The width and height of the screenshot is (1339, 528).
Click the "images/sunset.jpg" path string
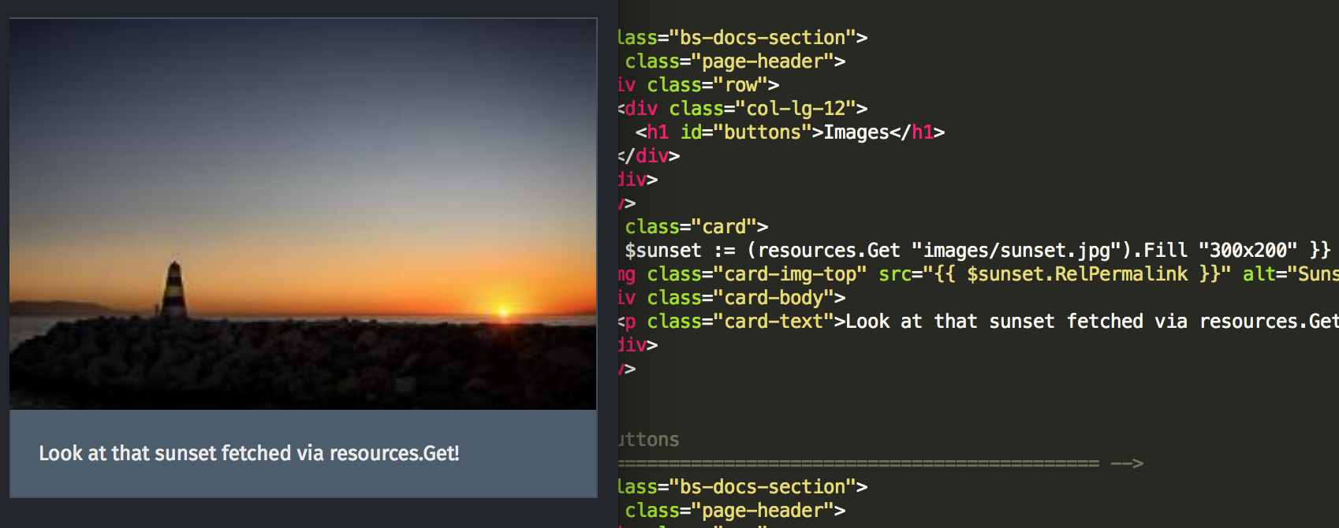(1016, 251)
